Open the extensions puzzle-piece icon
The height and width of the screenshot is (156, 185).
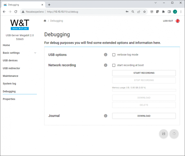163,11
